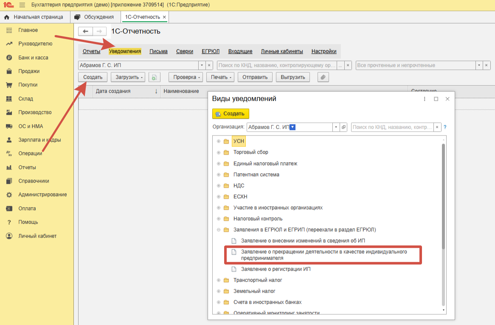The height and width of the screenshot is (325, 495).
Task: Open Администрирование section in sidebar
Action: (x=42, y=194)
